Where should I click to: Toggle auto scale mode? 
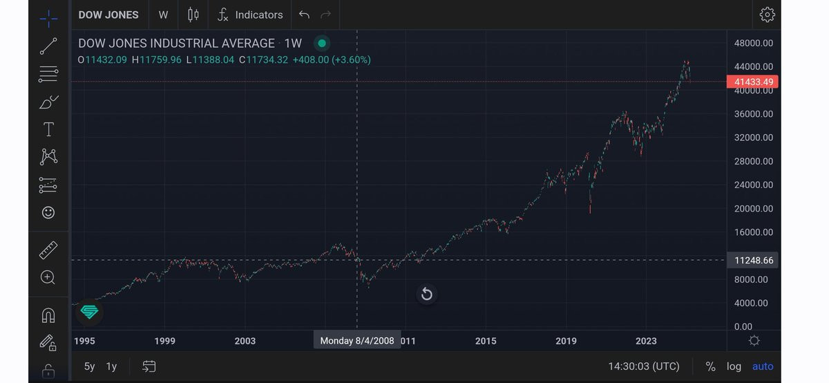[x=763, y=366]
